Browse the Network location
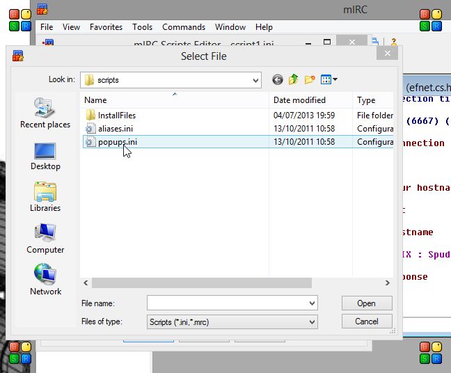 click(x=45, y=280)
